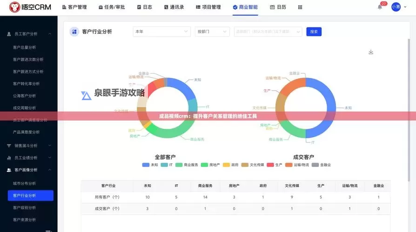Open the 日历 menu
416x232 pixels.
(x=278, y=7)
